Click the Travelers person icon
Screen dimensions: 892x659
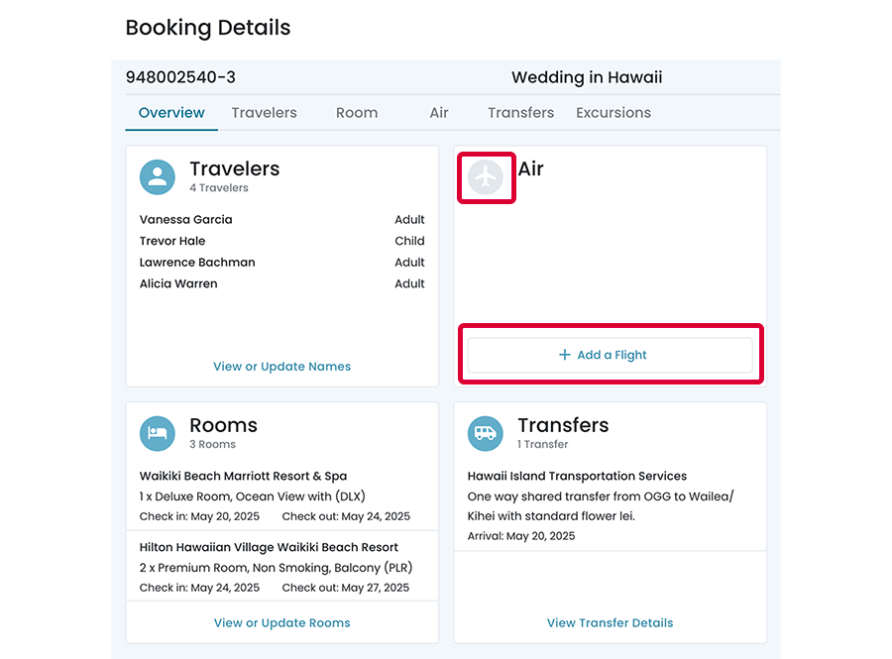coord(158,177)
